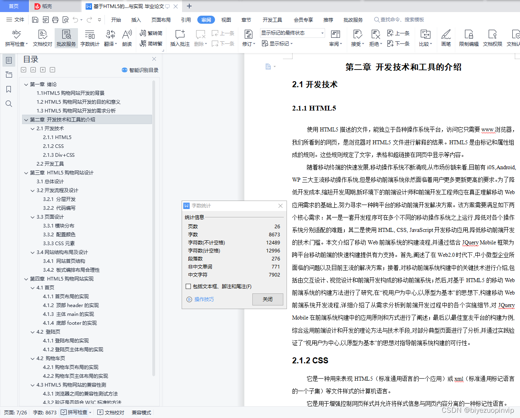Collapse the 3.3 页面设计 node
Screen dimensions: 520x418
pyautogui.click(x=33, y=217)
